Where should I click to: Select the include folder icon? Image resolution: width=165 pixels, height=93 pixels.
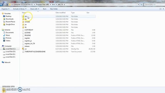click(x=23, y=22)
